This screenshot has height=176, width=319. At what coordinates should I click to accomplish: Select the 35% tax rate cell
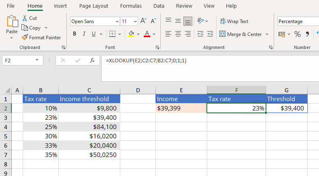pos(41,155)
